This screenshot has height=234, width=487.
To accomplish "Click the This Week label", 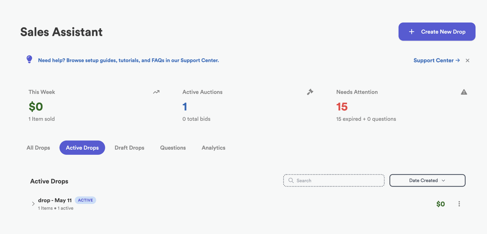I will (x=42, y=92).
